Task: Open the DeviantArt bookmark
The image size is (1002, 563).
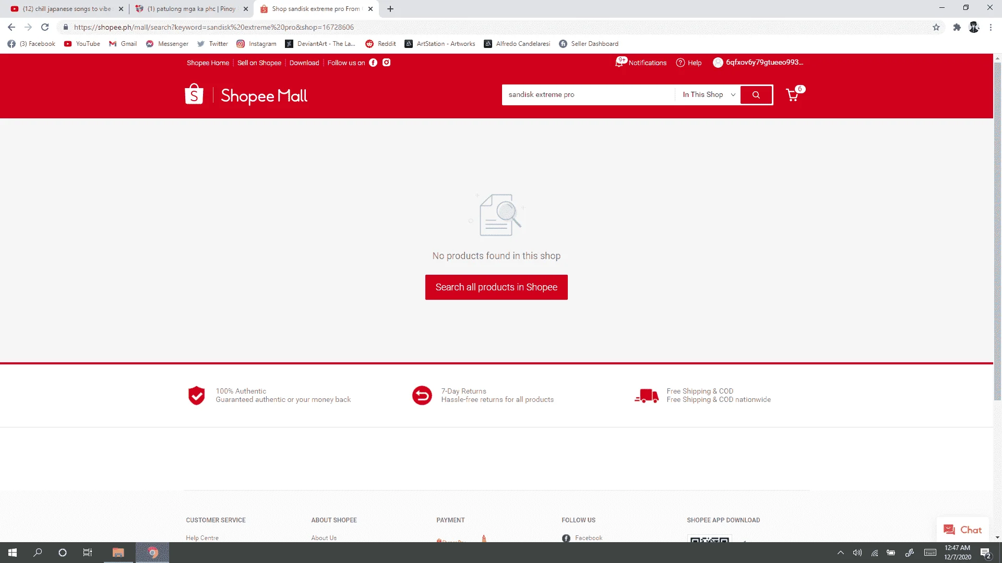Action: [320, 44]
